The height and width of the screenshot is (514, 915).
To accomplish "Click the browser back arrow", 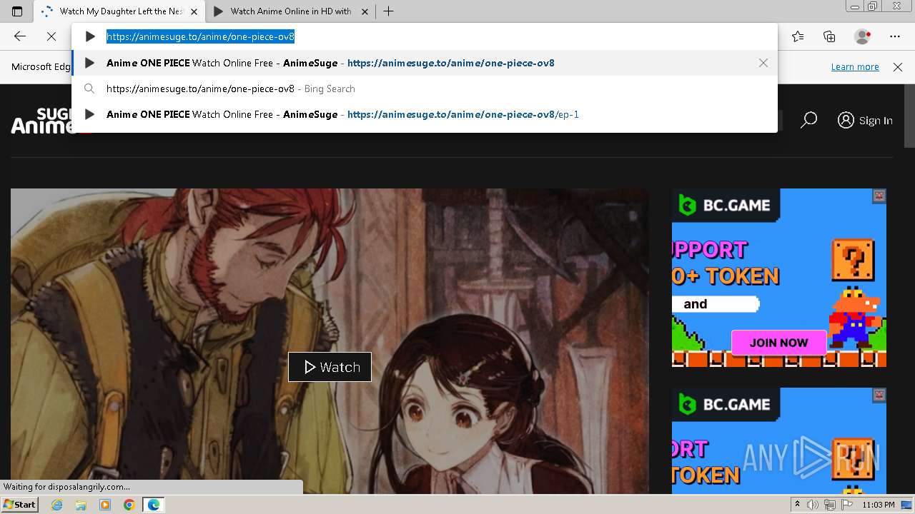I will pos(20,36).
